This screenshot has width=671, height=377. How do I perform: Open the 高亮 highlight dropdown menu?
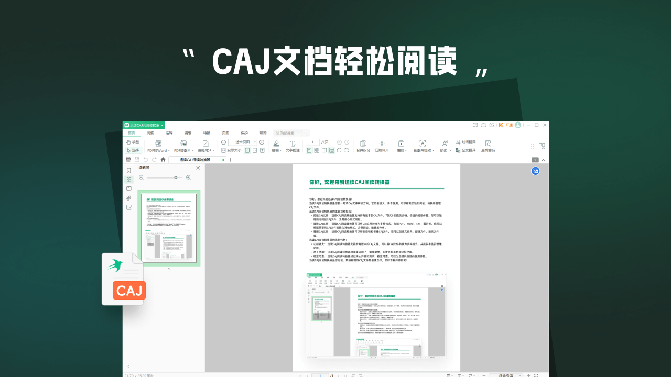coord(282,150)
